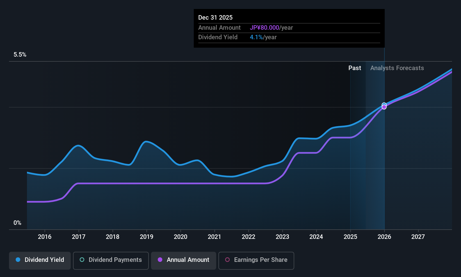Image resolution: width=461 pixels, height=277 pixels.
Task: Click the 2027 x-axis label
Action: click(x=418, y=237)
